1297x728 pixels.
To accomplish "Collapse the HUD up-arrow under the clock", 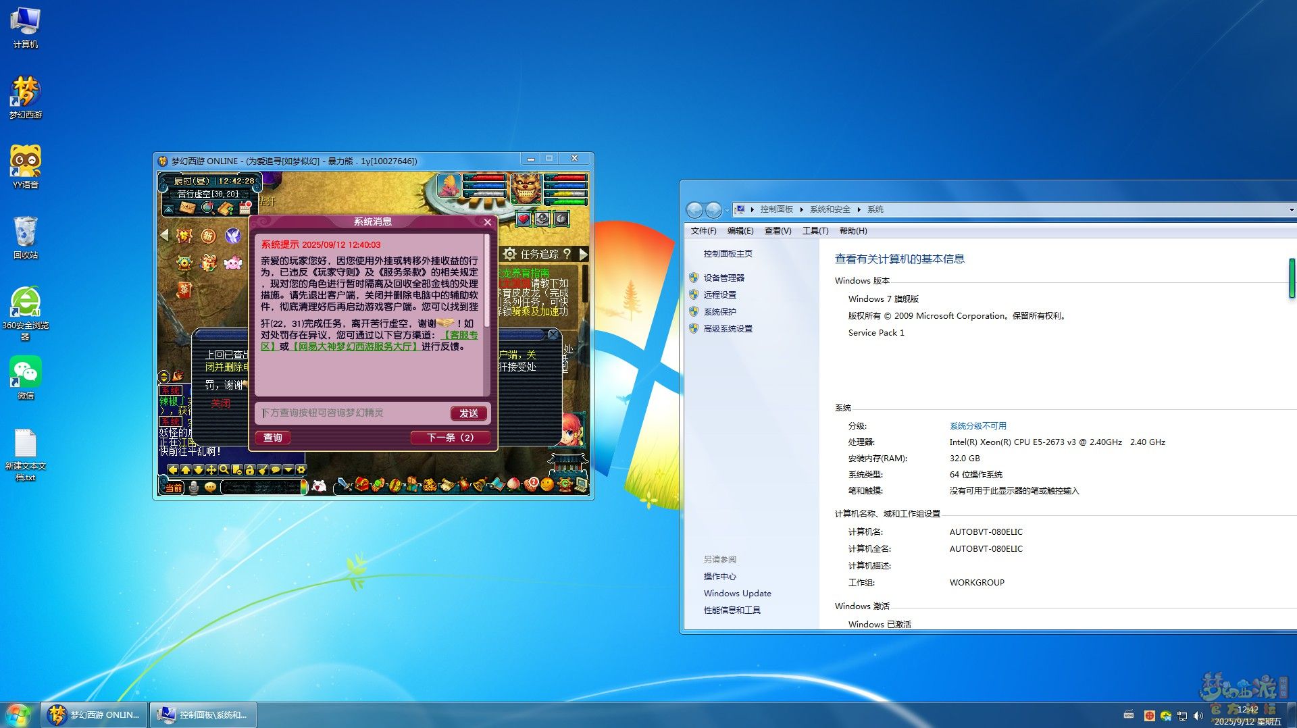I will click(x=169, y=209).
